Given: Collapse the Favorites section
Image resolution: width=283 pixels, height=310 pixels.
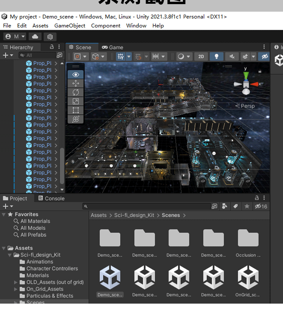Looking at the screenshot, I should (x=4, y=214).
